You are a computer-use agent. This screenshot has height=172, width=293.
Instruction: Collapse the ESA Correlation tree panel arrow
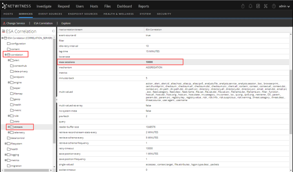[x=53, y=31]
